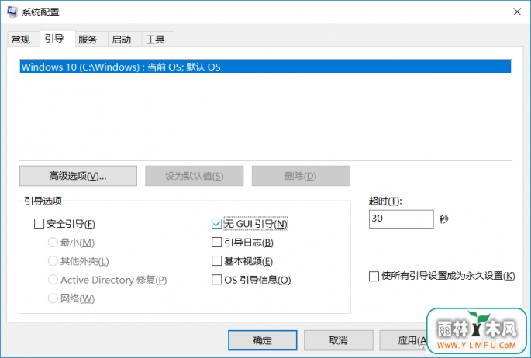Viewport: 531px width, 358px height.
Task: Choose Active Directory 修复(P) radio option
Action: tap(53, 280)
